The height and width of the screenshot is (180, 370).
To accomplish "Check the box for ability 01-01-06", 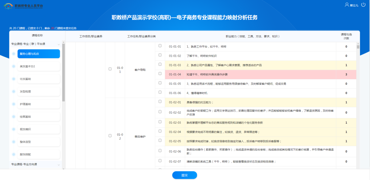I will [x=160, y=92].
